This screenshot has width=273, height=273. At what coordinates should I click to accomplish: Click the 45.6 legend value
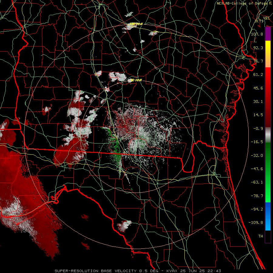(x=258, y=88)
